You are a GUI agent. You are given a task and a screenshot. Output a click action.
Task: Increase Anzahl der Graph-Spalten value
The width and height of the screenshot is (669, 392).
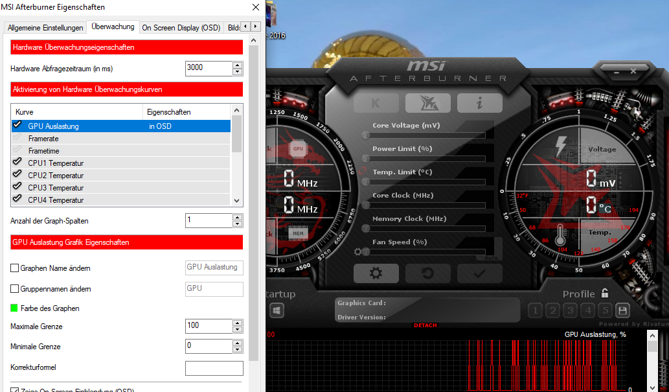[x=238, y=217]
